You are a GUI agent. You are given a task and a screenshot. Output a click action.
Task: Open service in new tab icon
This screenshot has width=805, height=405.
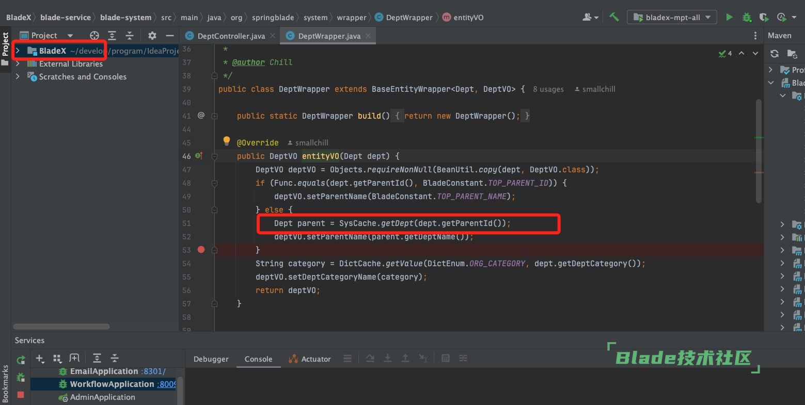(x=74, y=358)
